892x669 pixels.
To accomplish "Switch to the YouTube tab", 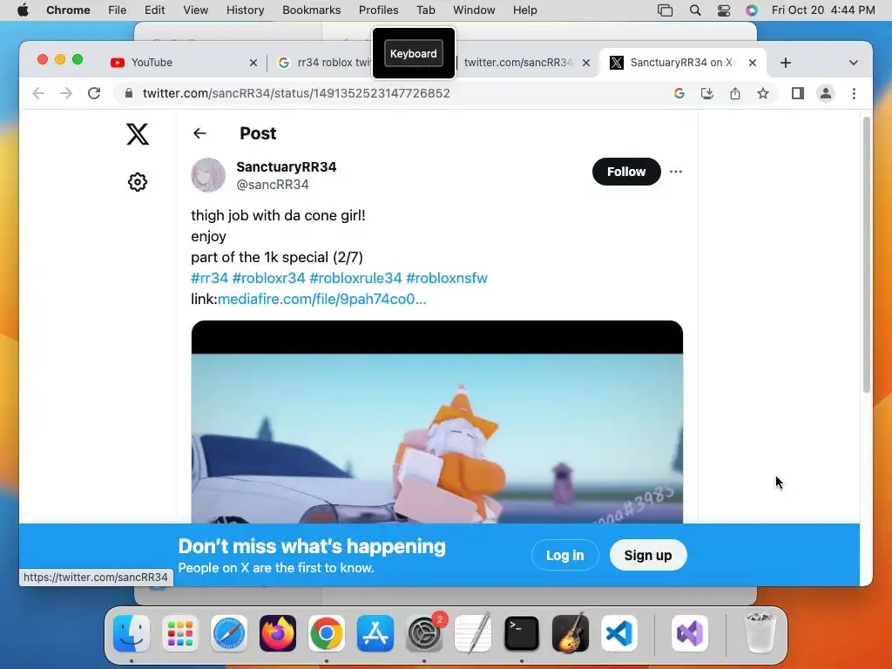I will [183, 63].
